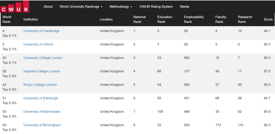275x134 pixels.
Task: Open the About page
Action: [48, 7]
